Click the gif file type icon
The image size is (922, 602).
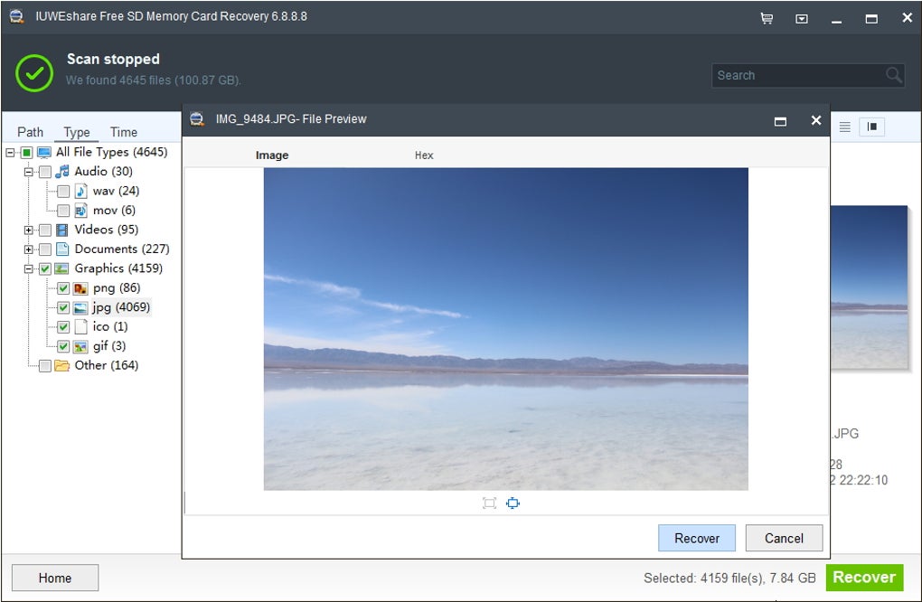pos(80,347)
